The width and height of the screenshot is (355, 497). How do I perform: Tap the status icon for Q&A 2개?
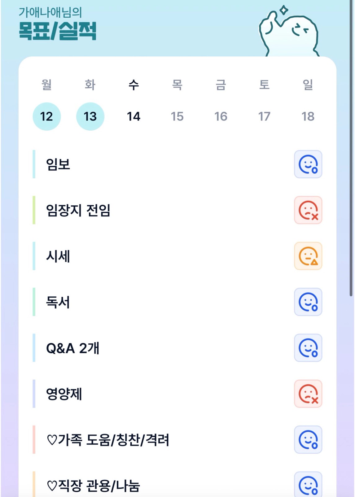tap(308, 348)
